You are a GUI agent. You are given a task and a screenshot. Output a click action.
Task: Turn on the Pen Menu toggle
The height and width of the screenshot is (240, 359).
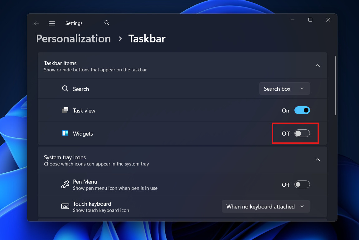[302, 184]
